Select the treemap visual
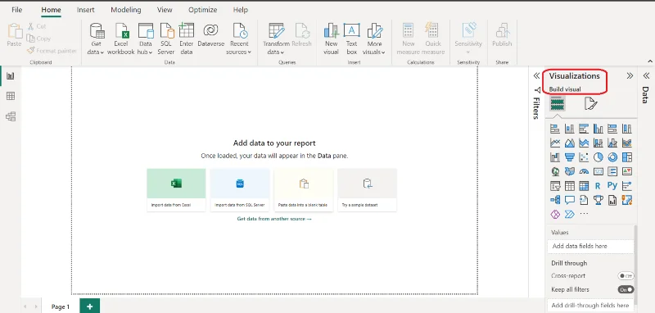655x313 pixels. click(x=627, y=157)
